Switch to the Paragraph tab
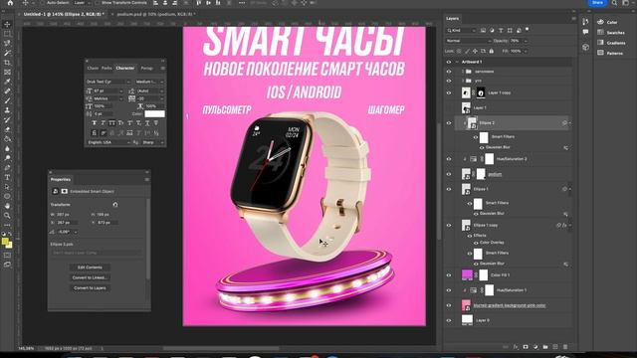This screenshot has width=637, height=358. 146,69
